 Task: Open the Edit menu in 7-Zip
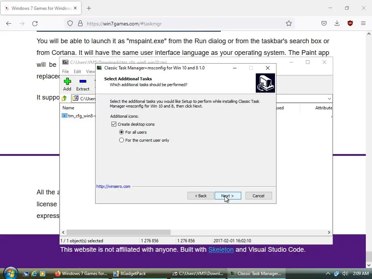(77, 72)
